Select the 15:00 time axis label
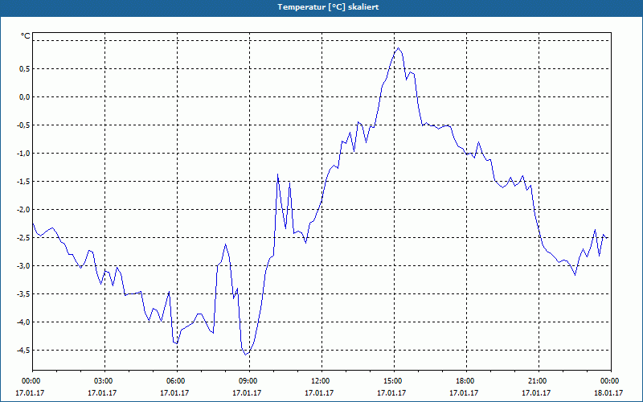Viewport: 643px width, 402px height. click(391, 381)
